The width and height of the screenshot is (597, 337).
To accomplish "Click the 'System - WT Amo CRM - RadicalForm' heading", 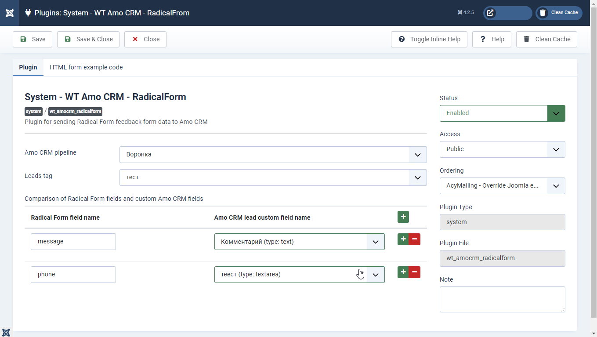I will tap(105, 97).
